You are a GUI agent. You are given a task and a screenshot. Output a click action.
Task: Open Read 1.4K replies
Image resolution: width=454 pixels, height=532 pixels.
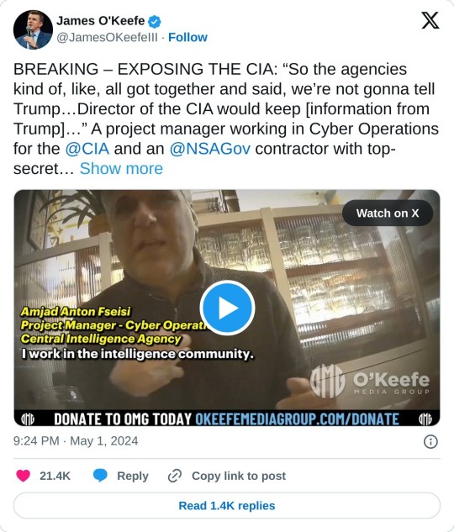pos(227,506)
